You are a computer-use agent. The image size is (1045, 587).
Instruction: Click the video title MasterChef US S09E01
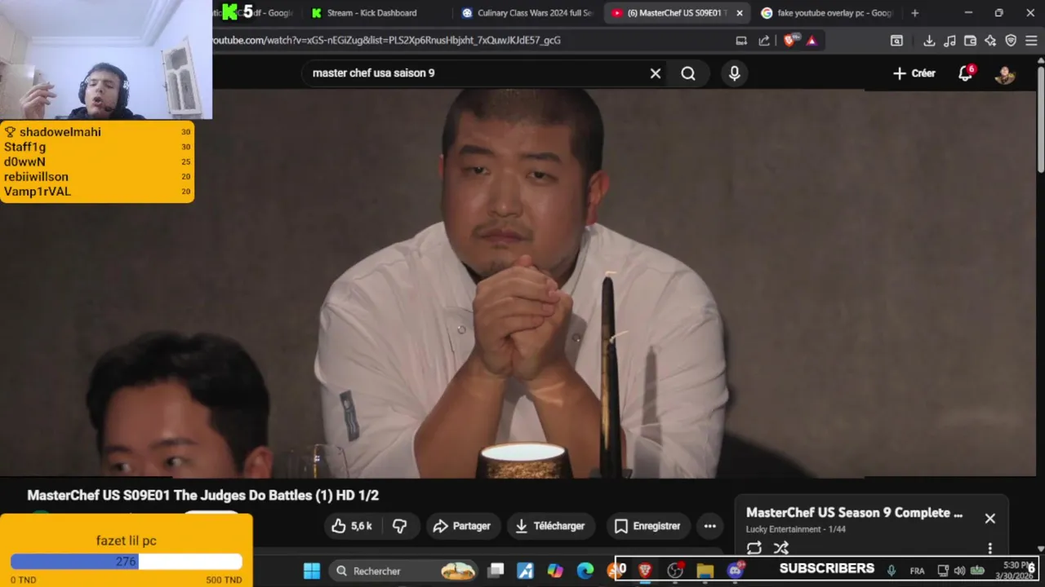click(x=202, y=496)
